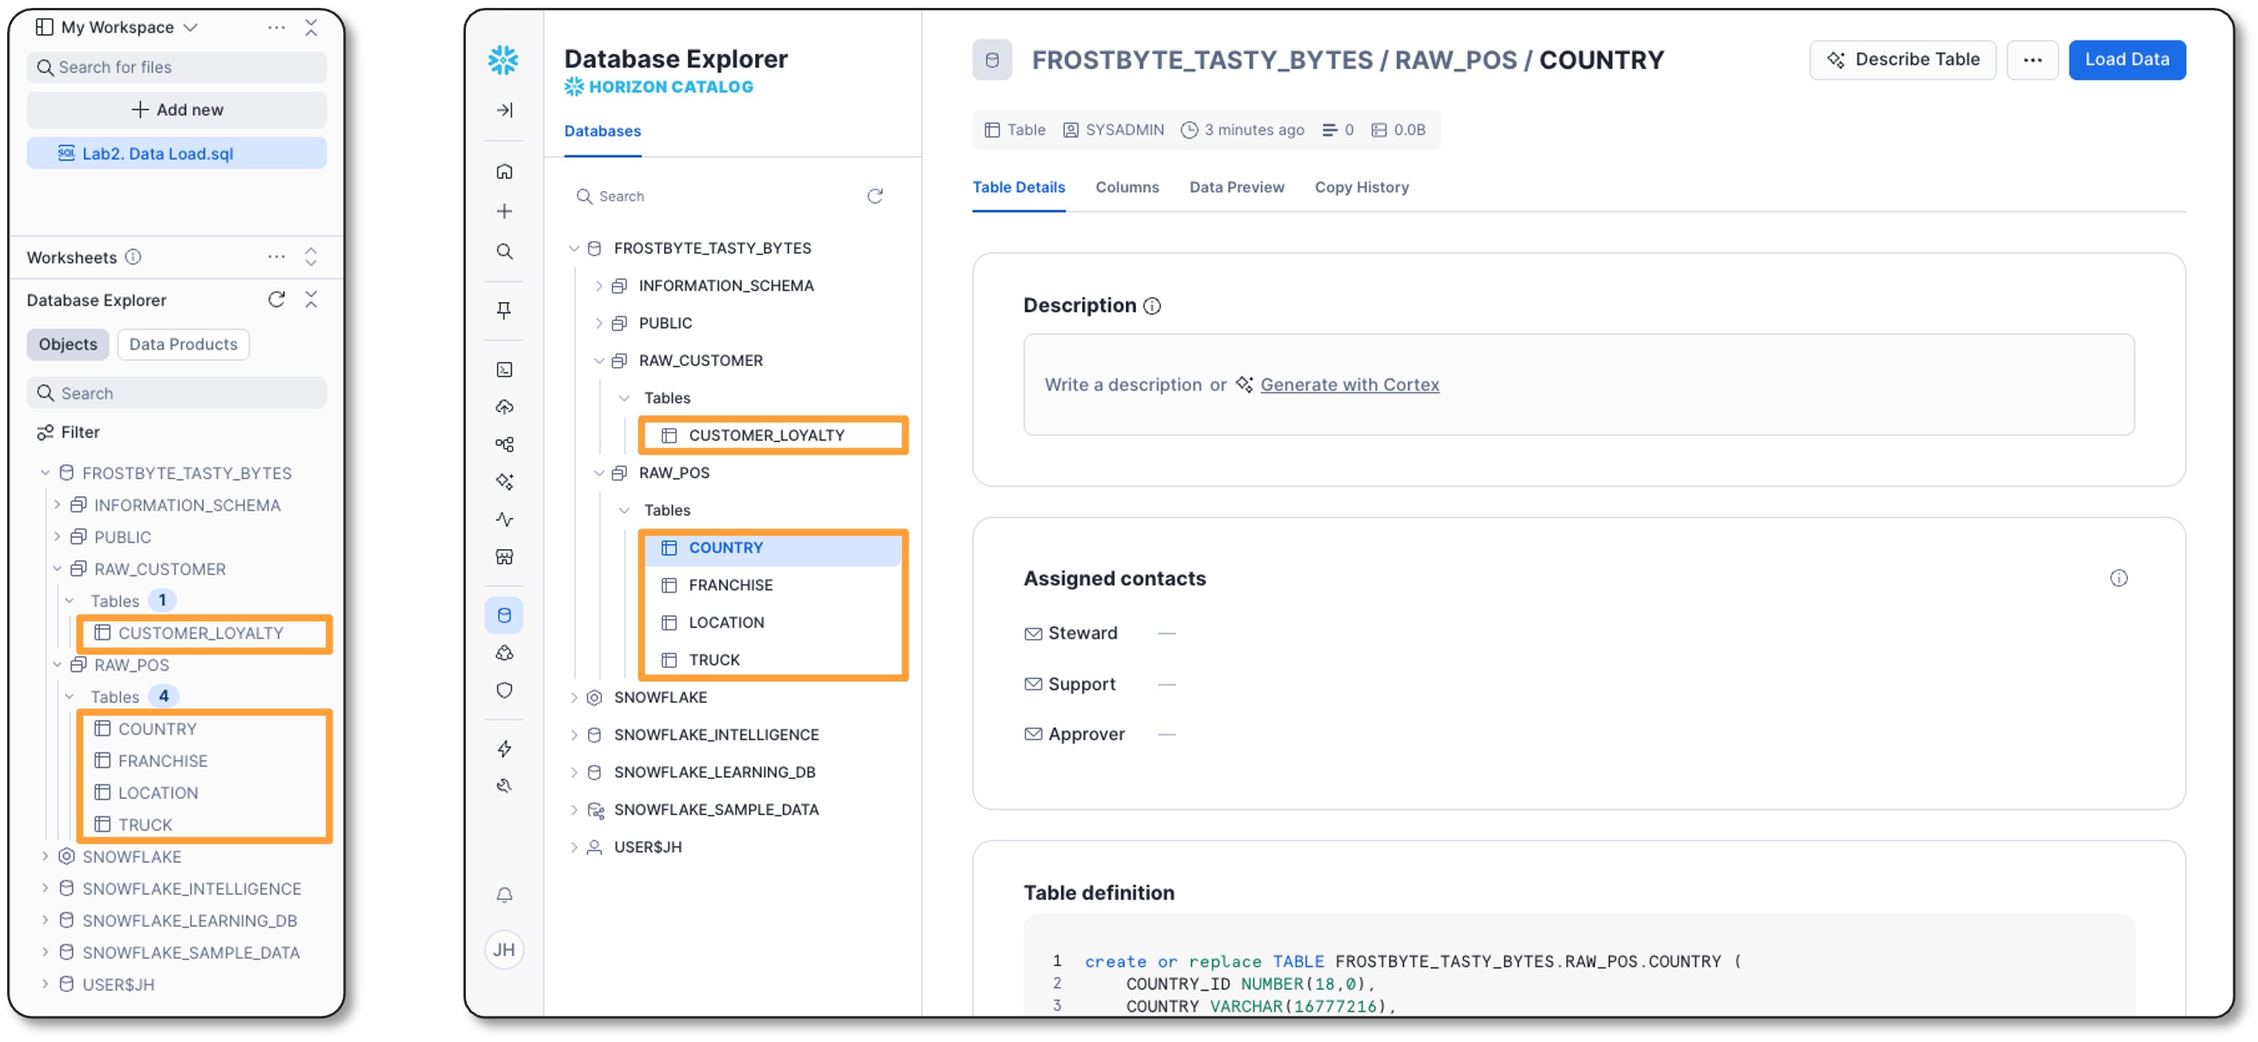Click the home icon in sidebar
The height and width of the screenshot is (1042, 2258).
tap(504, 172)
